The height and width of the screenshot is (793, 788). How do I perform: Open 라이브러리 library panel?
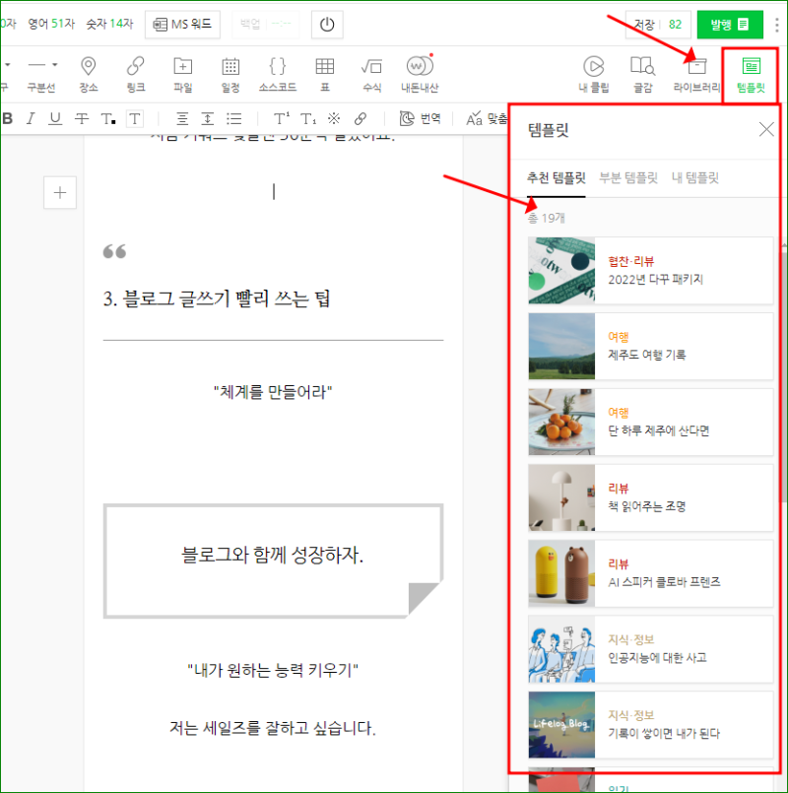click(x=696, y=74)
